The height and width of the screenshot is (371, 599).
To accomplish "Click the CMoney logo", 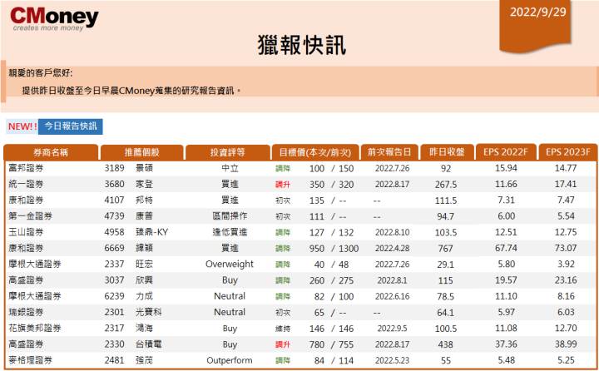I will click(54, 19).
